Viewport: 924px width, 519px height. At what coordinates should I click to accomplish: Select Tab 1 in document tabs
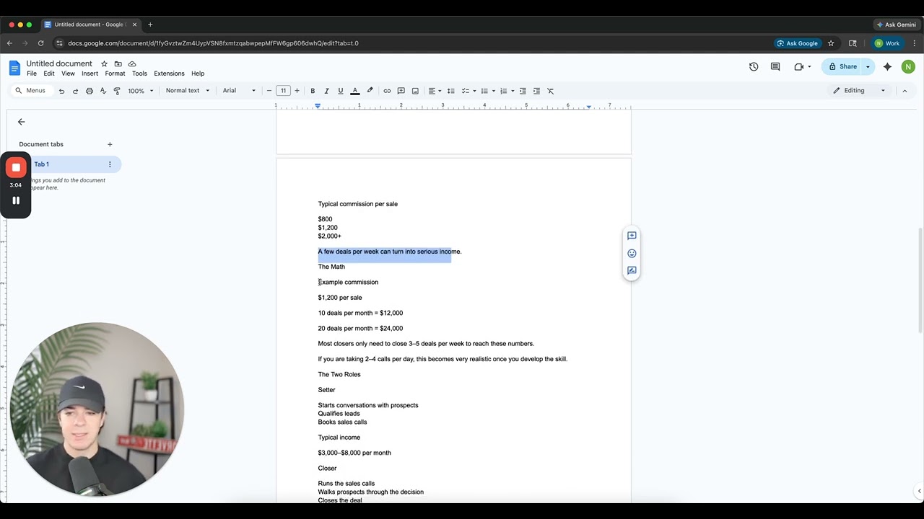tap(71, 164)
